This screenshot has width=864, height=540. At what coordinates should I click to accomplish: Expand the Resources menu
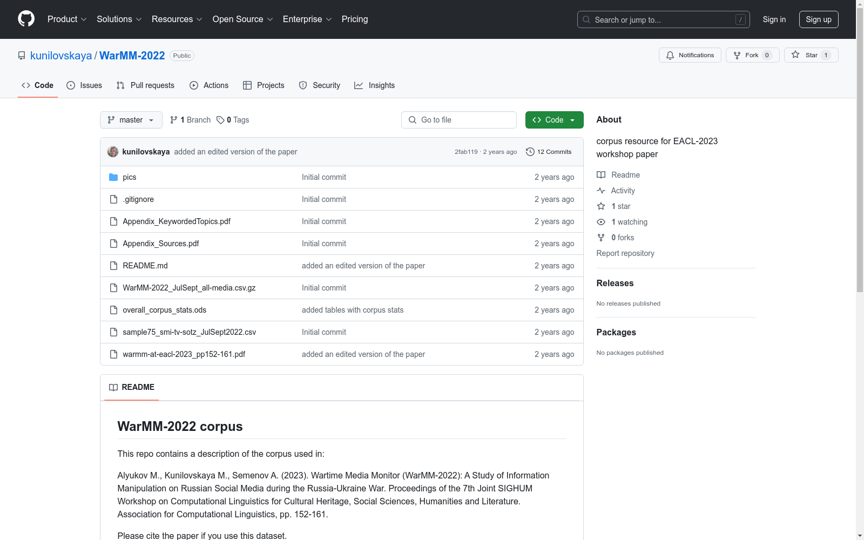[x=177, y=19]
